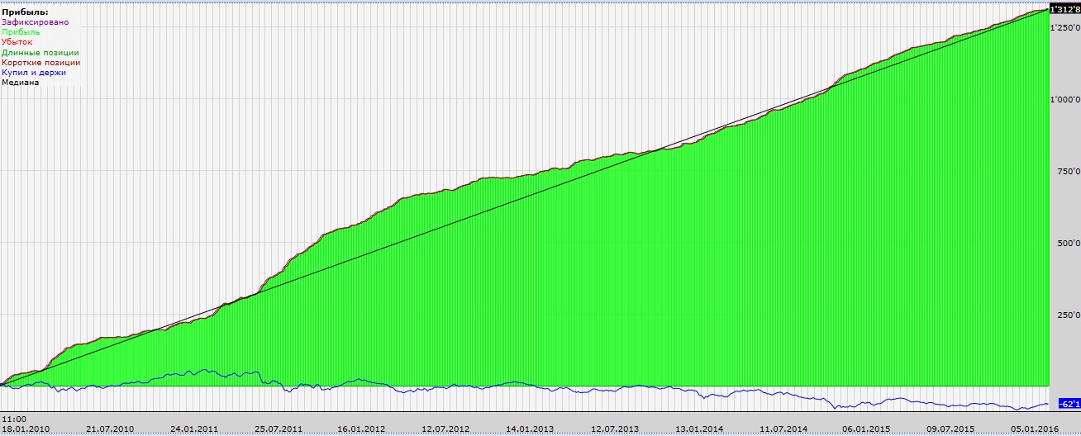Click the 500'0 axis value
The image size is (1081, 436).
click(1068, 244)
